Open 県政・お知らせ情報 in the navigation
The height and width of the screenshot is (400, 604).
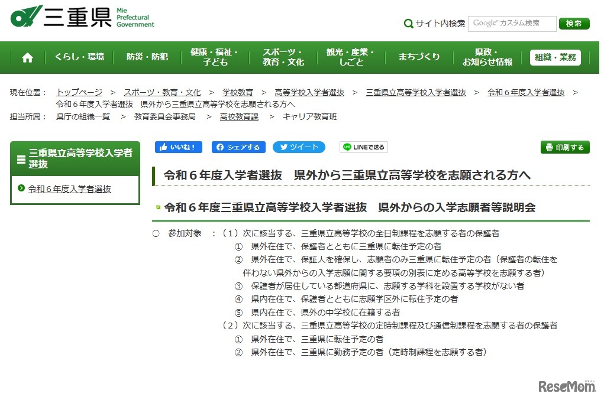click(x=487, y=57)
